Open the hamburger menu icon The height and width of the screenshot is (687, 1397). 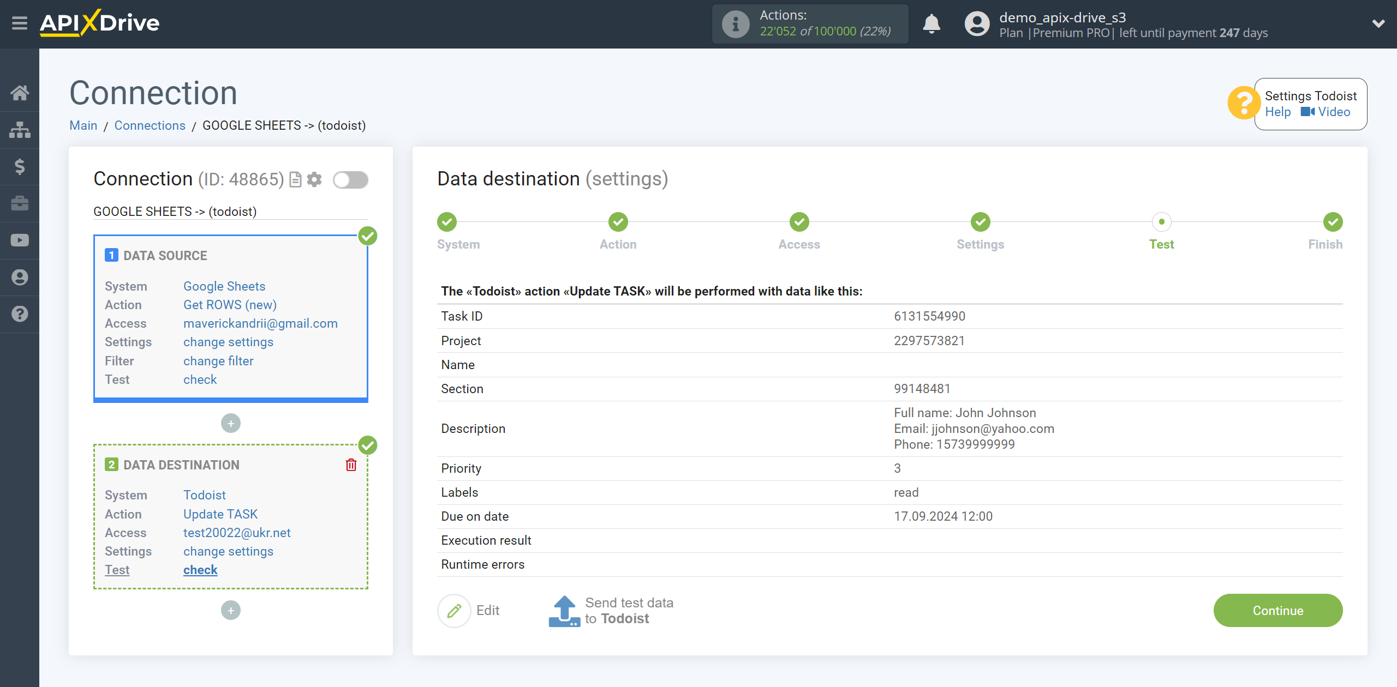click(20, 23)
